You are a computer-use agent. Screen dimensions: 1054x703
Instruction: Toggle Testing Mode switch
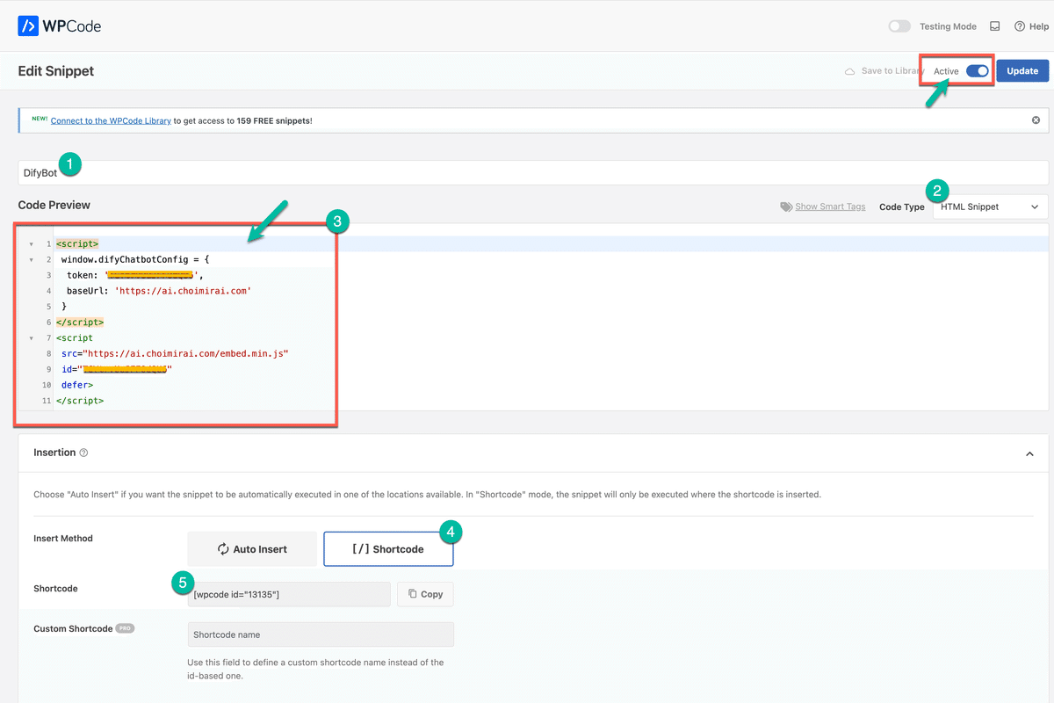pos(899,26)
